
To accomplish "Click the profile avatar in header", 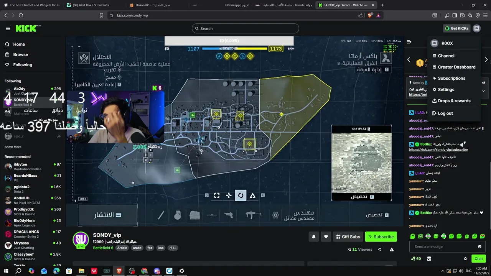I will (476, 28).
